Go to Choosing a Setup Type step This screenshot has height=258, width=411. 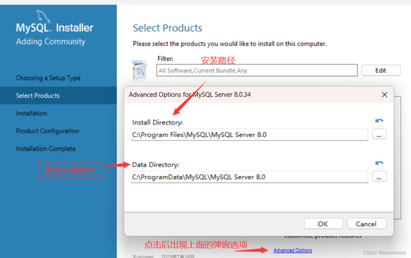tap(48, 78)
